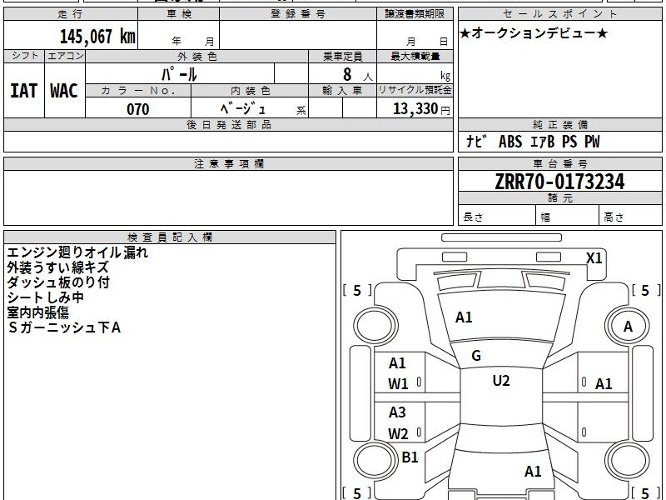Click the 室内内張傷 note
Image resolution: width=666 pixels, height=500 pixels.
tap(37, 312)
